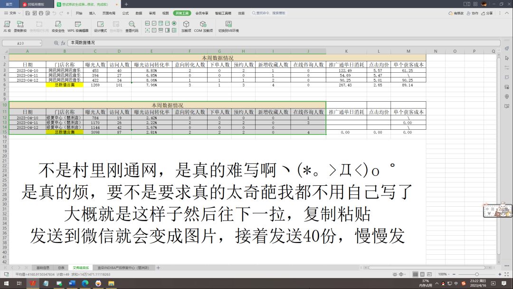Click 切换到VB环境 button
The image size is (513, 289).
click(228, 26)
